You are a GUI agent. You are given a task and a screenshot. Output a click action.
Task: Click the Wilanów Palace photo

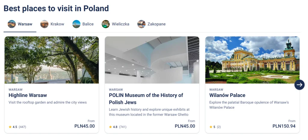click(252, 60)
